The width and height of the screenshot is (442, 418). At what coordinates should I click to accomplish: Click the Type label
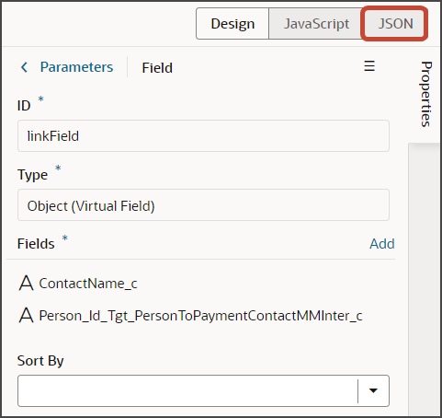click(32, 175)
